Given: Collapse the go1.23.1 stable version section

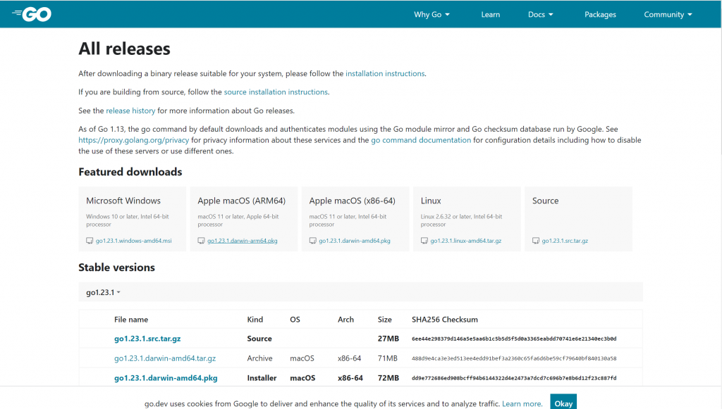Looking at the screenshot, I should [103, 292].
